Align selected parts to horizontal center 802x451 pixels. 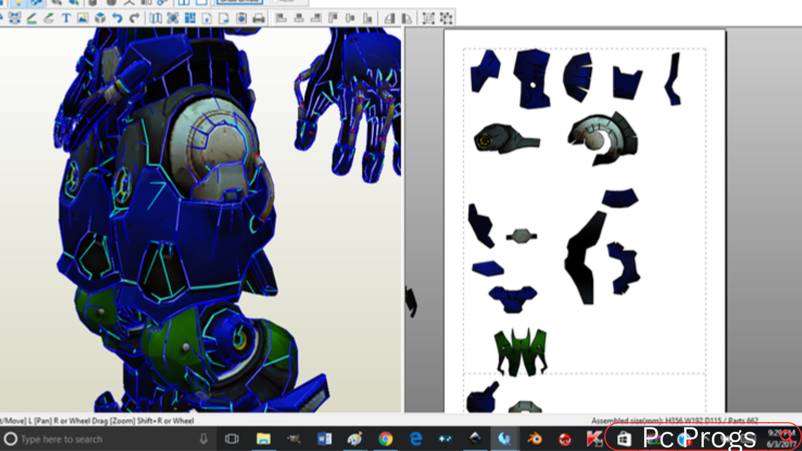click(299, 19)
